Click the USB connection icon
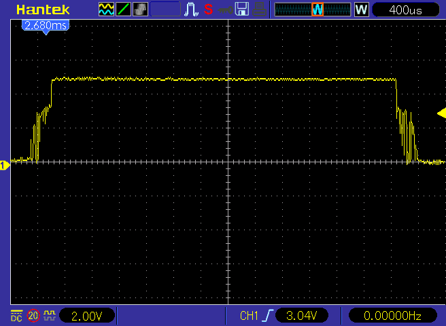Screen dimensions: 446x326 pyautogui.click(x=224, y=10)
